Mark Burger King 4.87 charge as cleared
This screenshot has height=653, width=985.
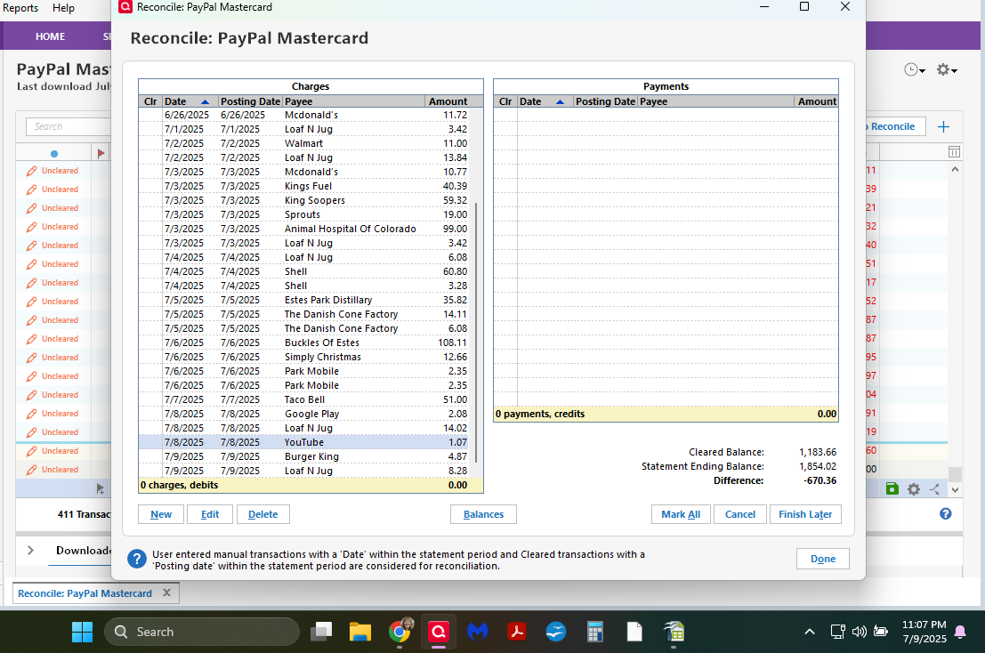click(x=150, y=456)
